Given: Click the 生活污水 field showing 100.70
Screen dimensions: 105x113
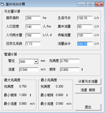Looking at the screenshot, I should (85, 18).
